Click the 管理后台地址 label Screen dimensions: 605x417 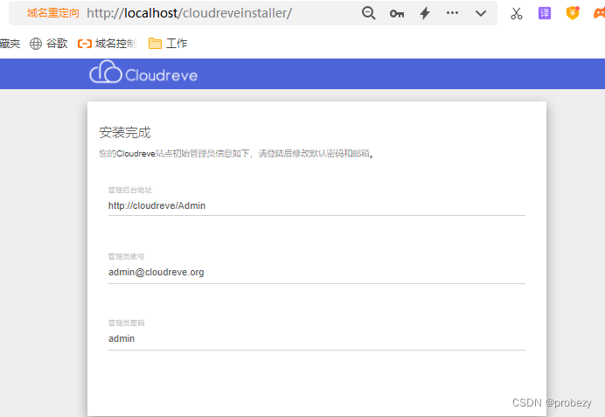coord(130,190)
